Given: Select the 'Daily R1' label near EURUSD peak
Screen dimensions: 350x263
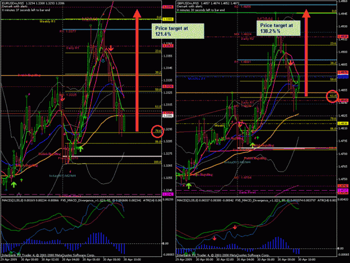Looking at the screenshot, I should (73, 48).
